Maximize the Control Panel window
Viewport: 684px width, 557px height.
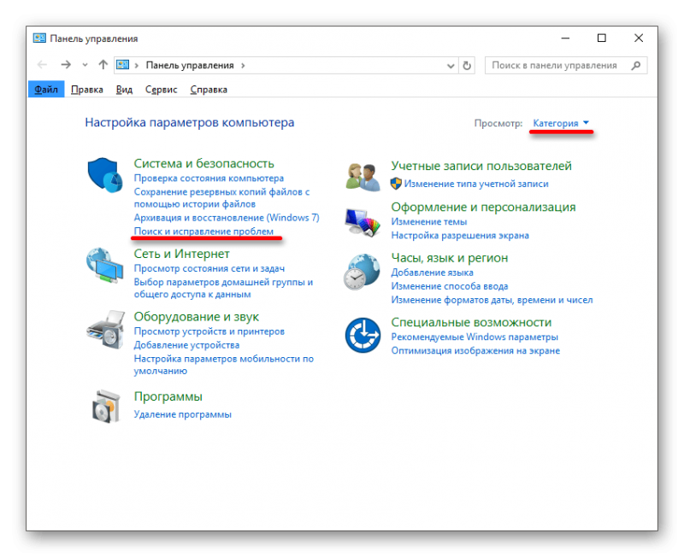602,38
